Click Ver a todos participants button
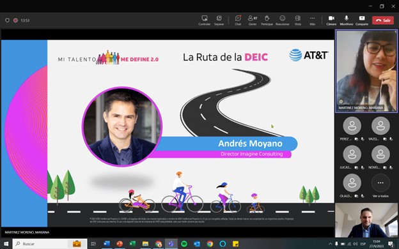399x249 pixels. [x=380, y=186]
